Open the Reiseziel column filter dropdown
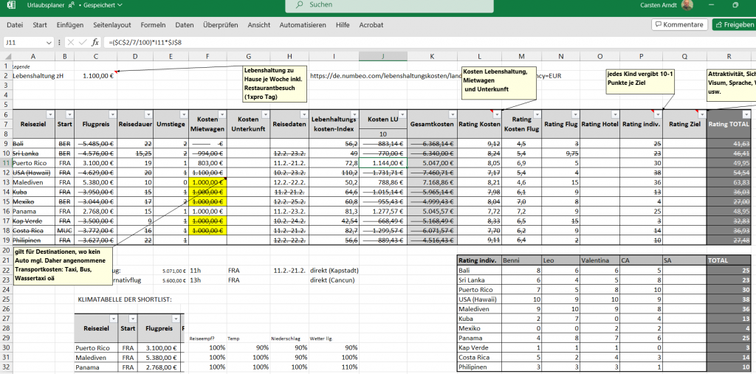The height and width of the screenshot is (374, 756). pyautogui.click(x=50, y=114)
